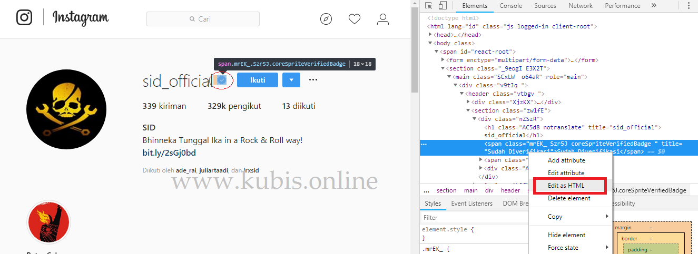Image resolution: width=698 pixels, height=254 pixels.
Task: Switch to the Event Listeners pane tab
Action: tap(471, 204)
